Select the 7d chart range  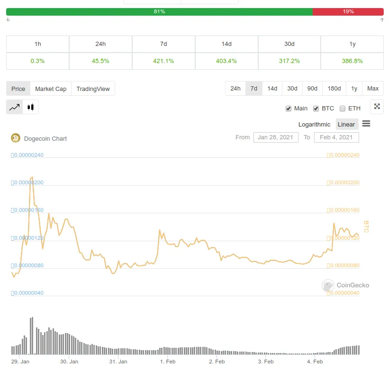point(253,88)
